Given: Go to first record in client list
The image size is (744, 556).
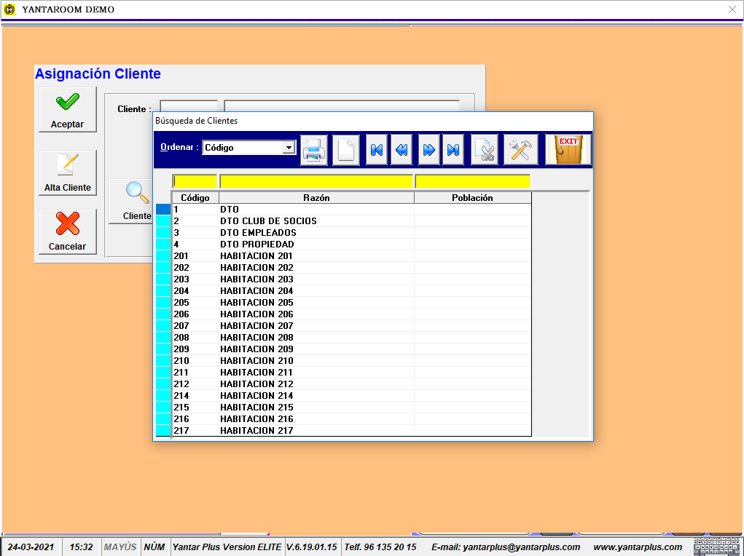Looking at the screenshot, I should point(377,150).
